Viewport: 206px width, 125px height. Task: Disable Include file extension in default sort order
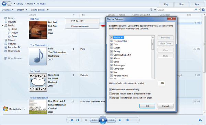110,98
